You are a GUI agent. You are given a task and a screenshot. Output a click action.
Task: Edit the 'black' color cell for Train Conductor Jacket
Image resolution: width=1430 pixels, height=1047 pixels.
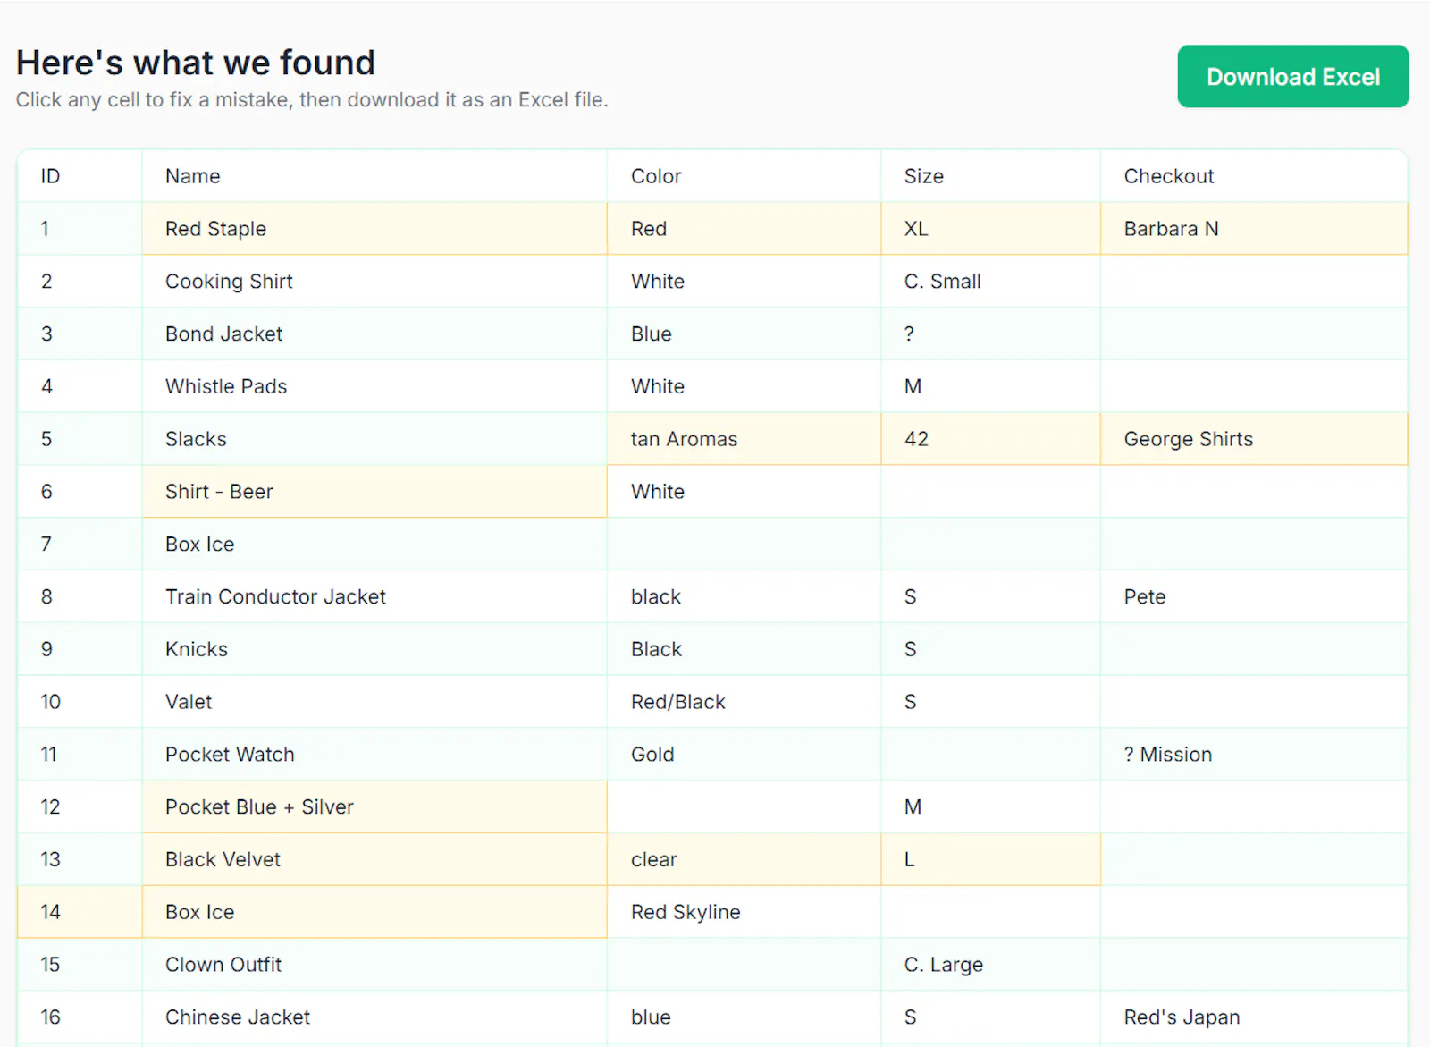coord(744,597)
